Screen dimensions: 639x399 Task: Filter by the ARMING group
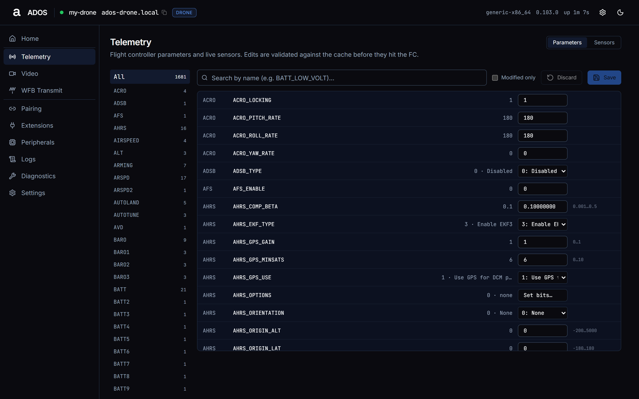pyautogui.click(x=150, y=165)
